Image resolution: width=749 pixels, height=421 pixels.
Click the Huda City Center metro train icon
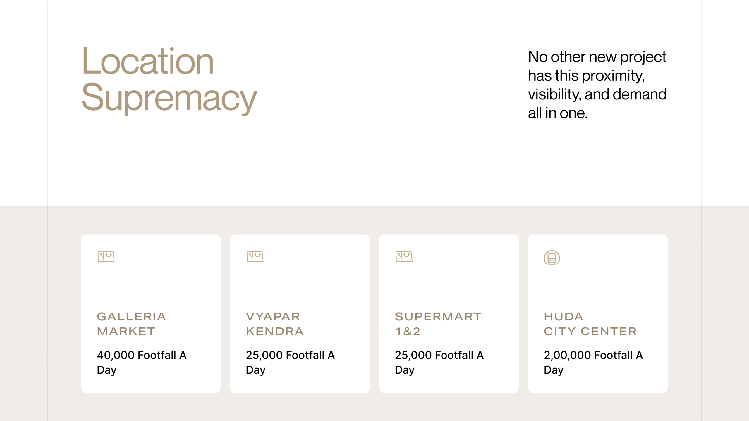pos(552,258)
